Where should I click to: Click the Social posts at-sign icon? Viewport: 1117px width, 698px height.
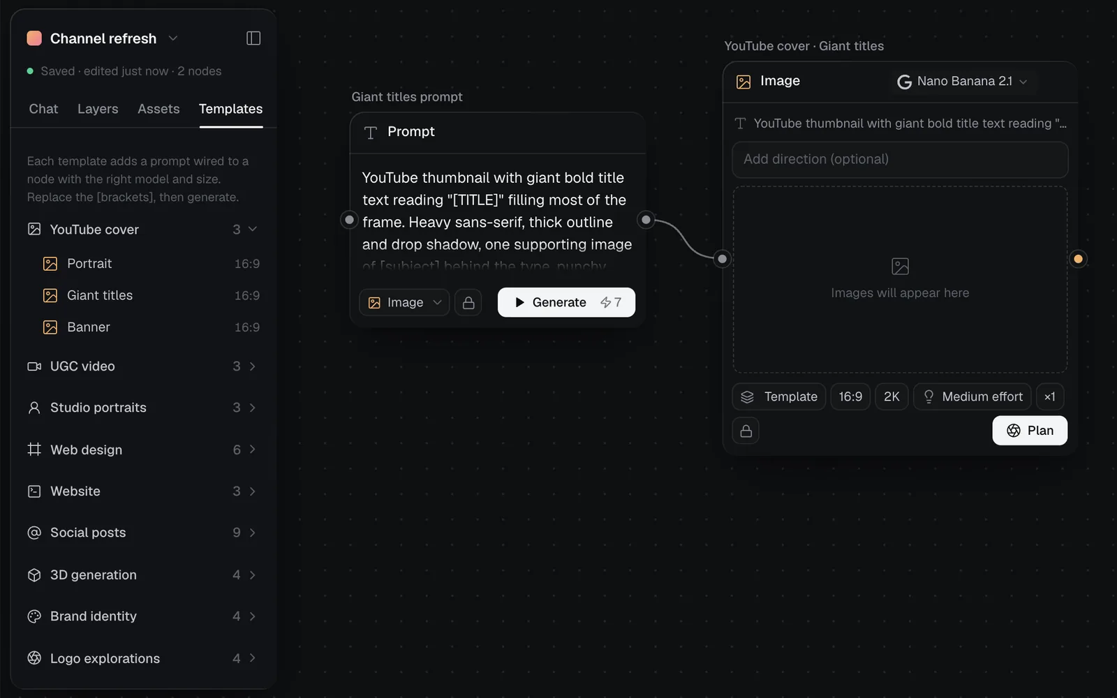pos(34,533)
